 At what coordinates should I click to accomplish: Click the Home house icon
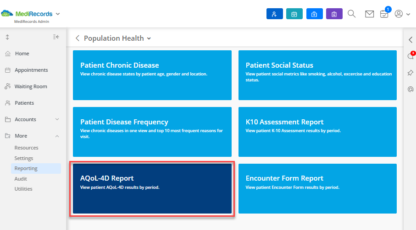tap(8, 53)
